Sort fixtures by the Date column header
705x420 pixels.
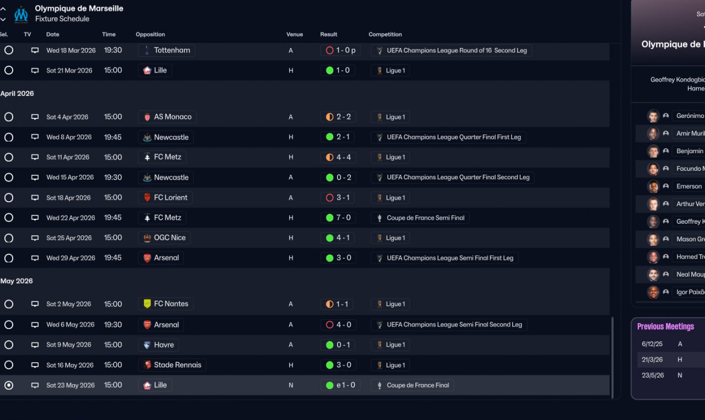tap(53, 34)
